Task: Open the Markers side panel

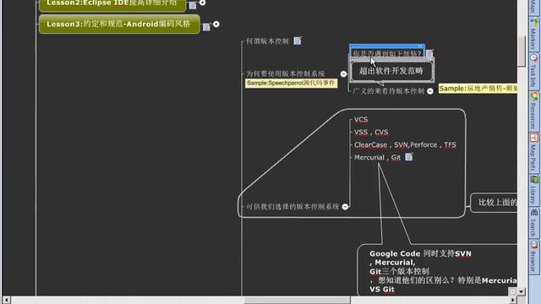Action: pos(533,34)
